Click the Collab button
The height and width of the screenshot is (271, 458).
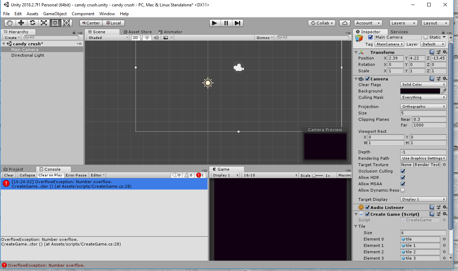pos(322,23)
